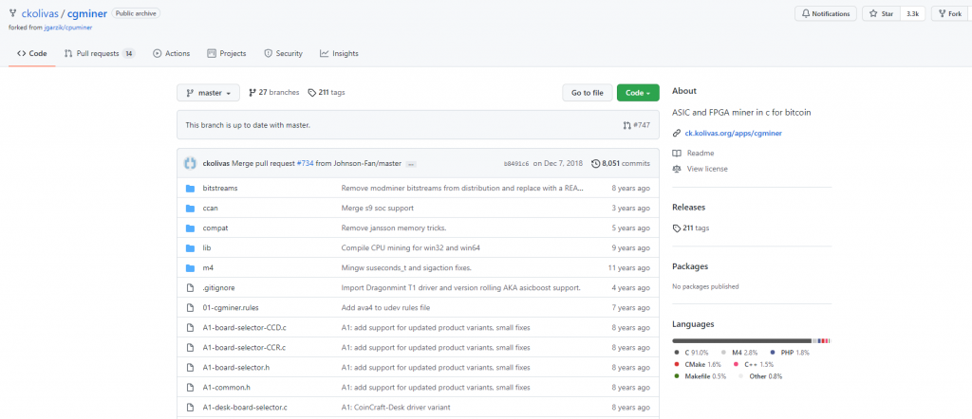This screenshot has height=419, width=972.
Task: Click 211 tags under Releases
Action: [x=691, y=228]
